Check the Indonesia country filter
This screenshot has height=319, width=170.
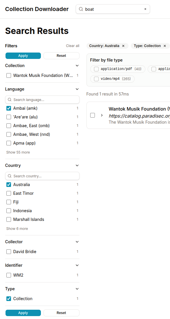(x=9, y=211)
